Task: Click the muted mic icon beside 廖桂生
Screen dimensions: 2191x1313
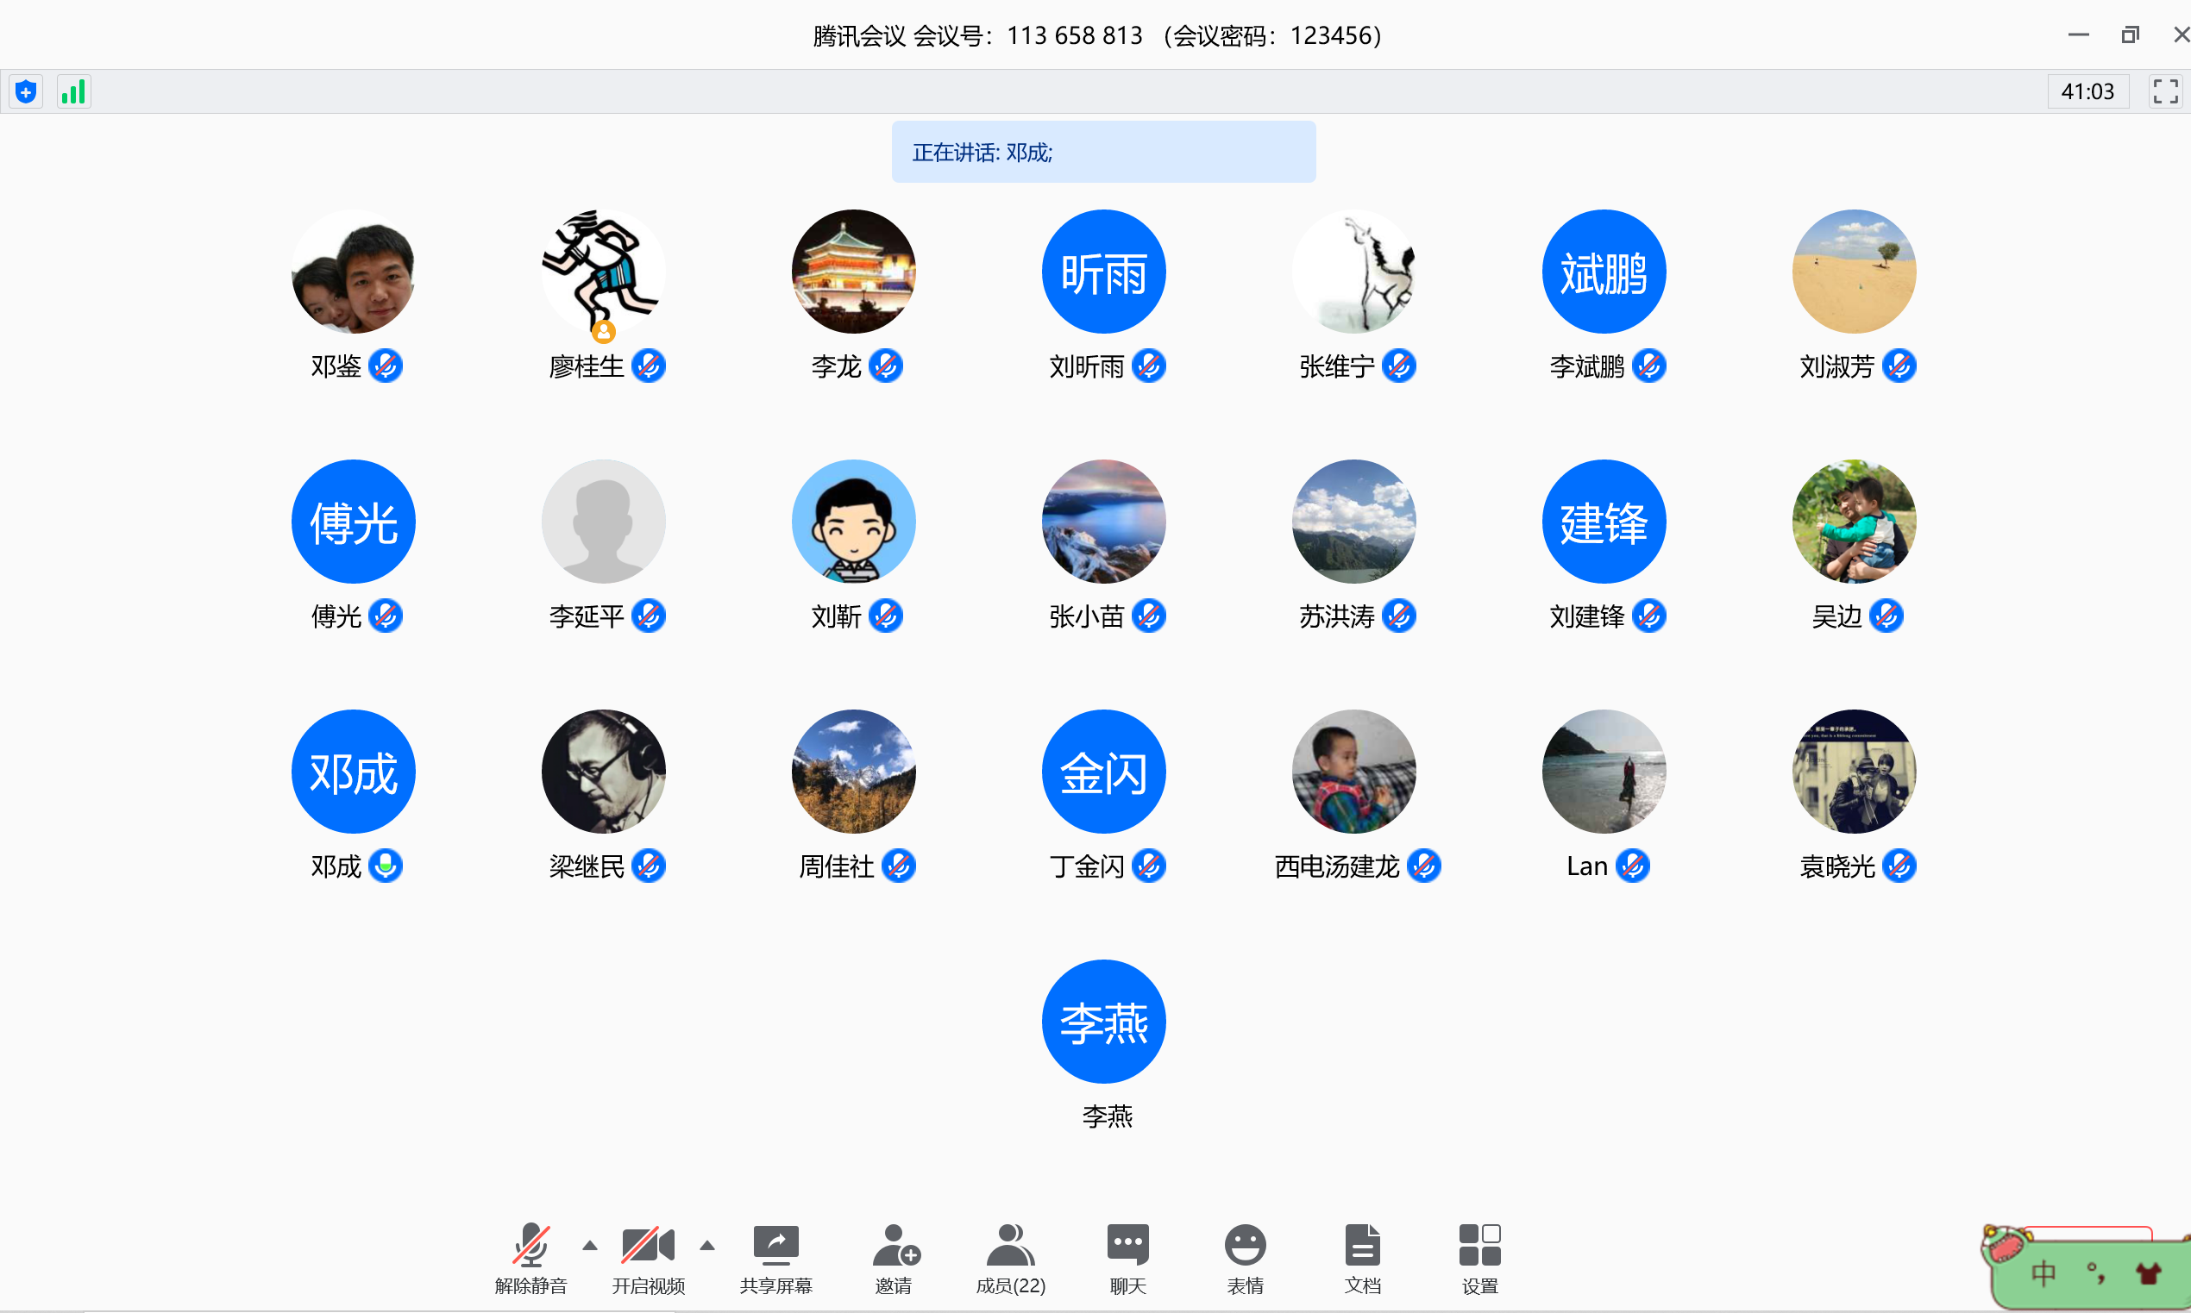Action: coord(648,366)
